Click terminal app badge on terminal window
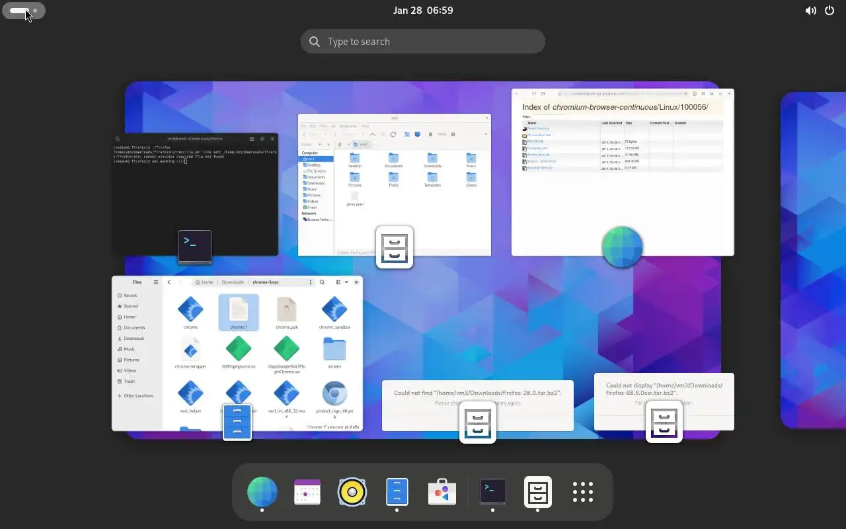 (x=195, y=247)
